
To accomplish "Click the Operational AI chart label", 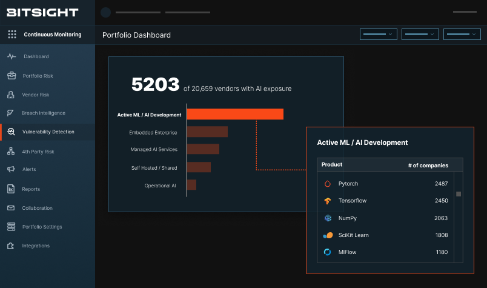I will coord(160,186).
